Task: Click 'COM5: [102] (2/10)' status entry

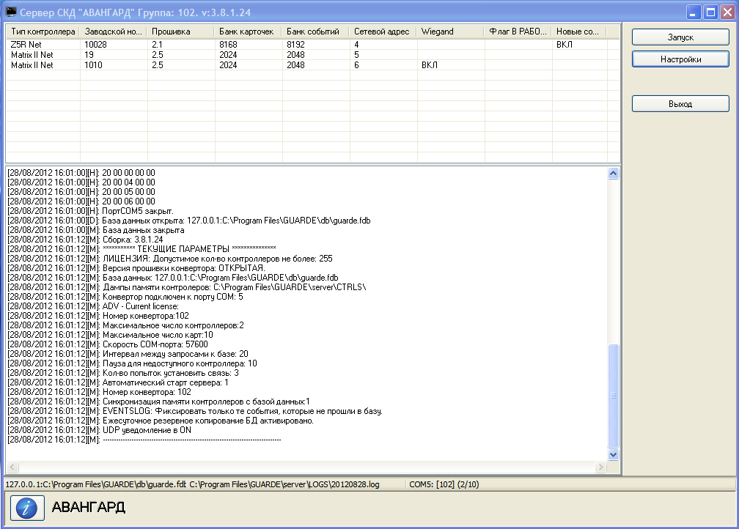Action: [444, 484]
